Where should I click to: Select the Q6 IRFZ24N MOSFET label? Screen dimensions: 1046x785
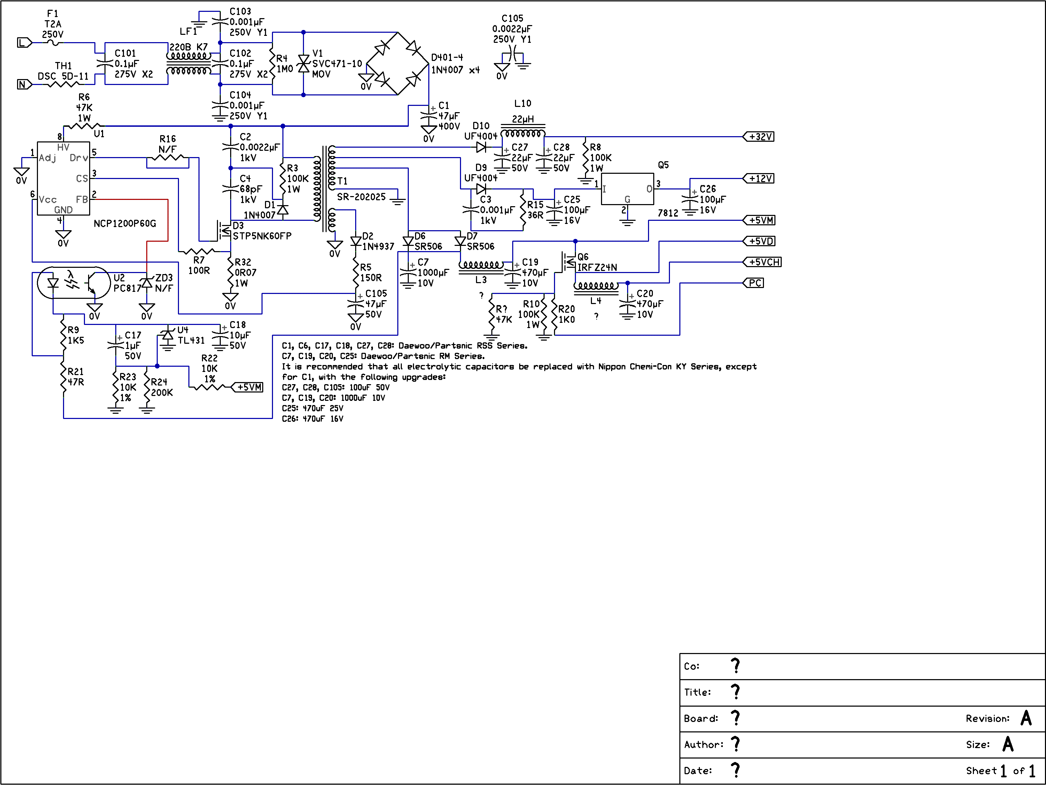point(597,262)
